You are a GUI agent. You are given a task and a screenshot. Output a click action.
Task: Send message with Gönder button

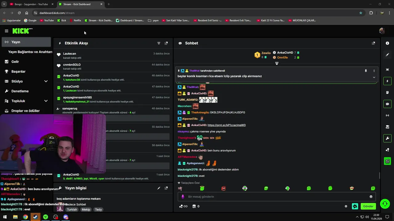pyautogui.click(x=368, y=206)
